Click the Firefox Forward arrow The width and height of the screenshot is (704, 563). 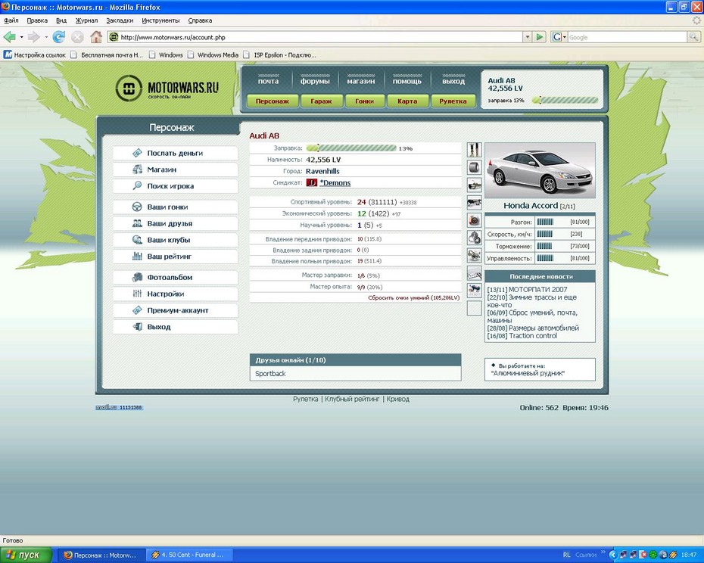[33, 37]
